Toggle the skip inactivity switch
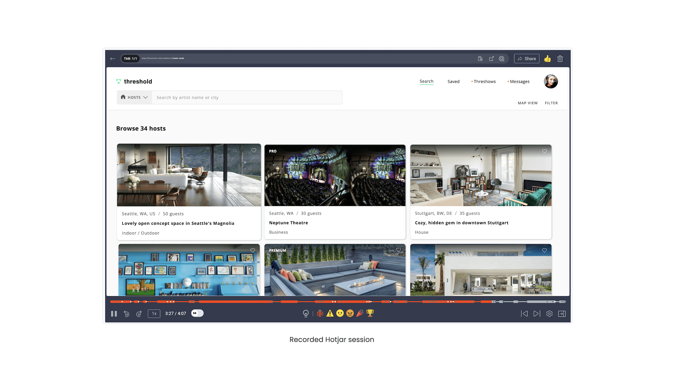 pyautogui.click(x=197, y=313)
